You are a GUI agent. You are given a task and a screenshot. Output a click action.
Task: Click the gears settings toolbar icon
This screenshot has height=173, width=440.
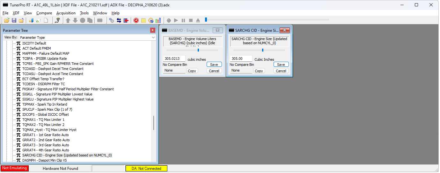(112, 20)
